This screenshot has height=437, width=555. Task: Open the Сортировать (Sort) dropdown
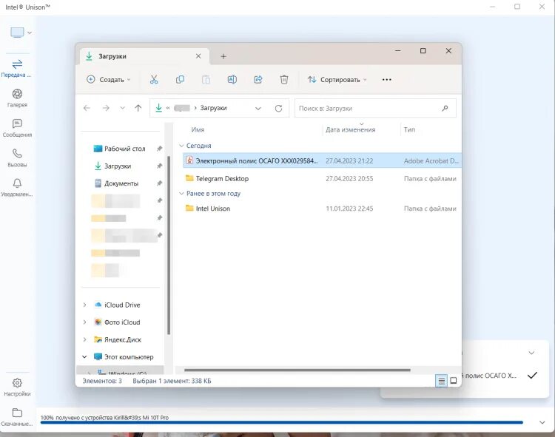coord(337,80)
